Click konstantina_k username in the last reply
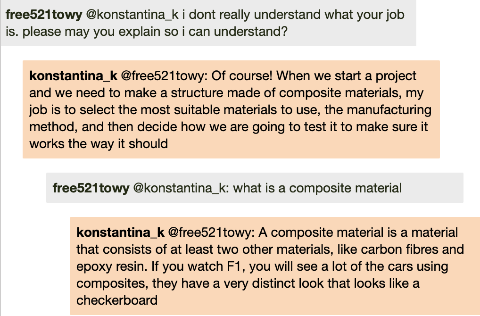Viewport: 480px width, 316px height. (120, 233)
